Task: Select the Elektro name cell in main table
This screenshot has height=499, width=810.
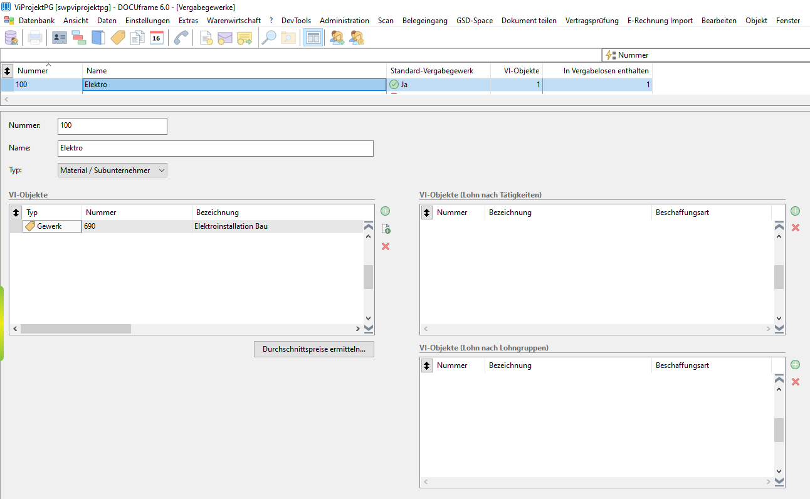Action: coord(234,84)
